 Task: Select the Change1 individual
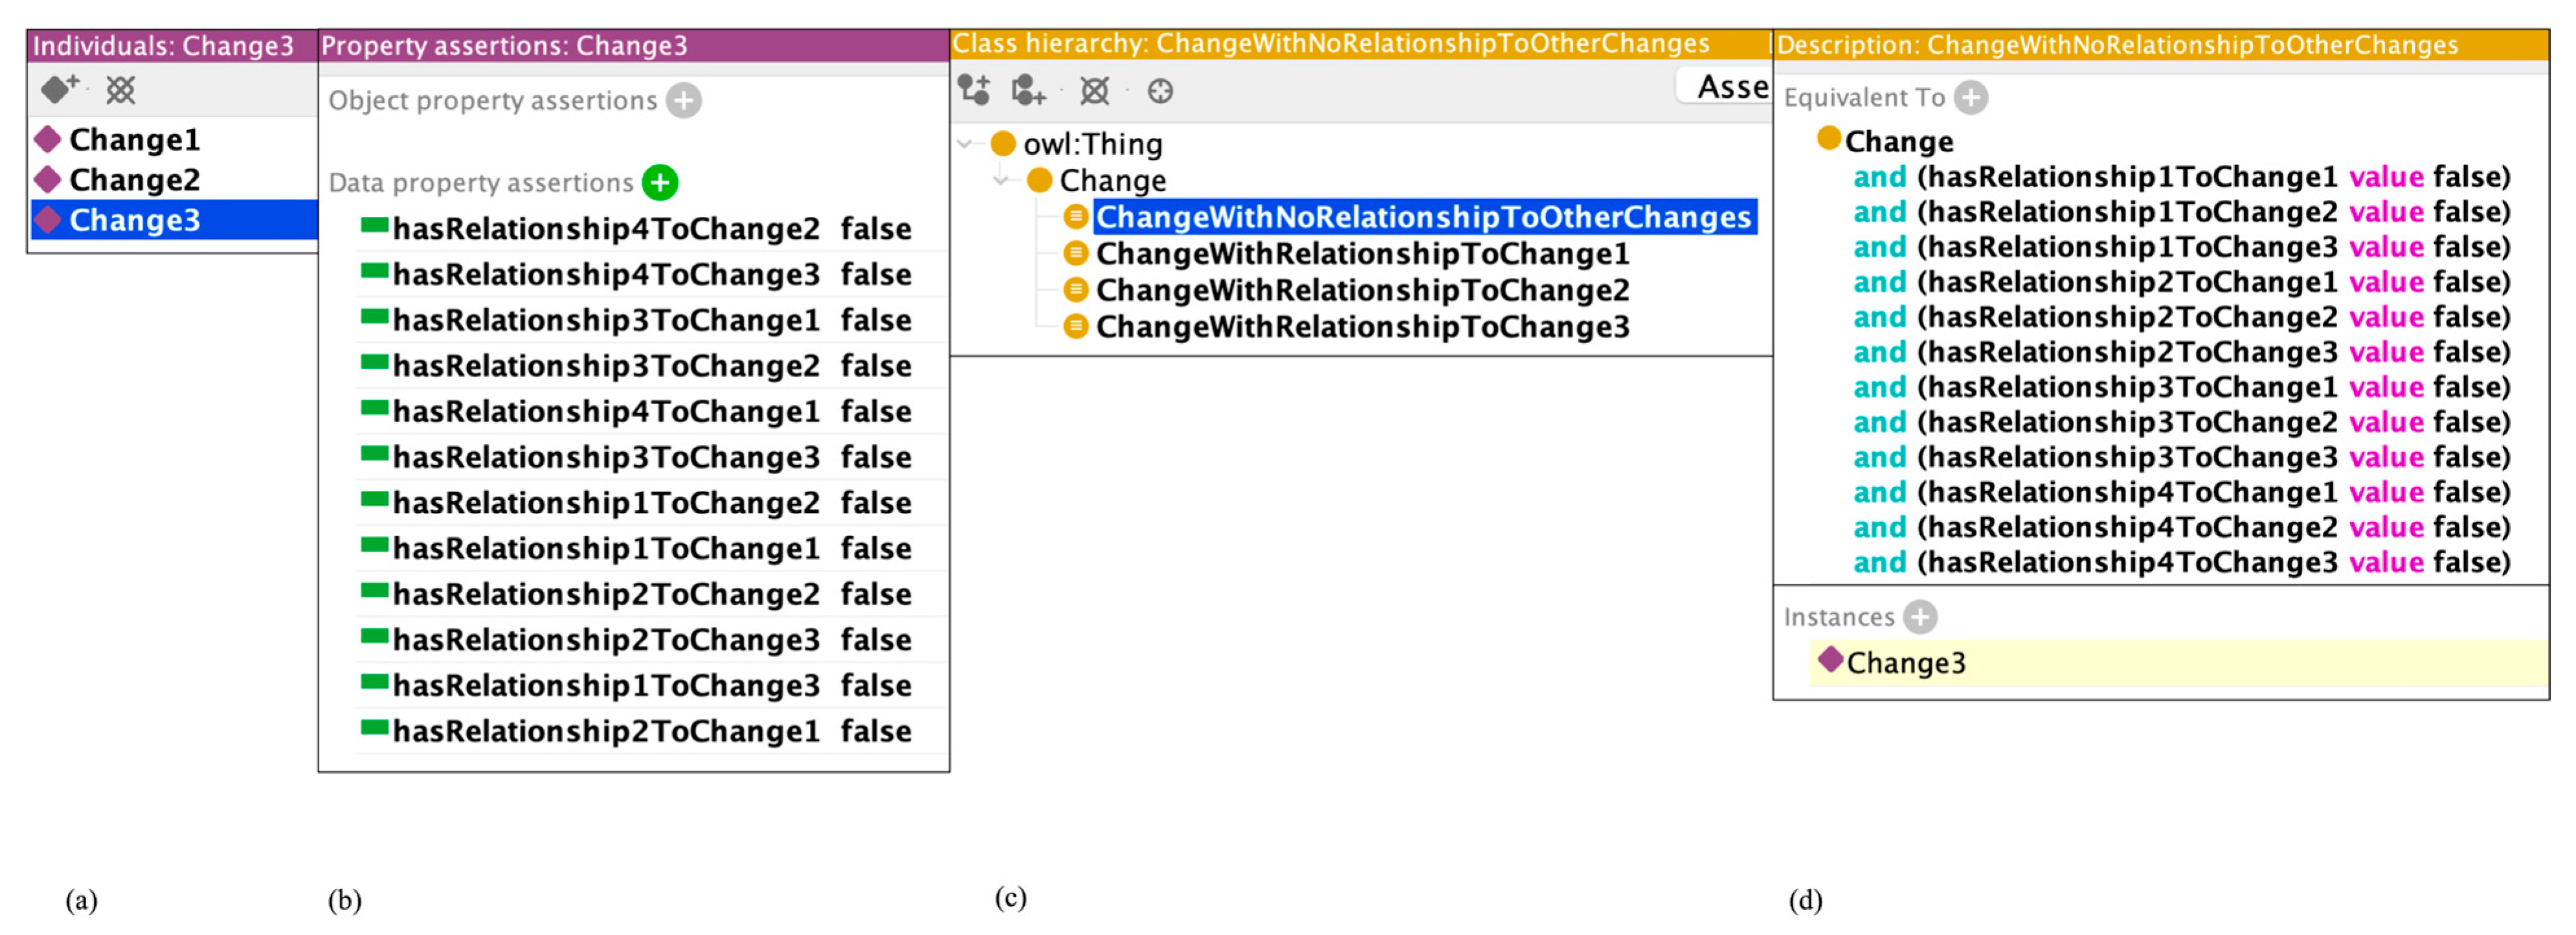point(134,140)
